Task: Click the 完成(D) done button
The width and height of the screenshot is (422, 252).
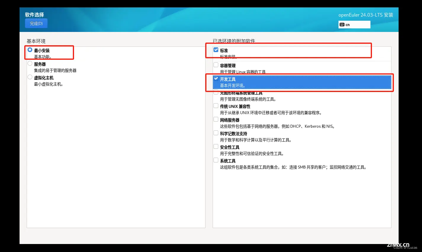Action: click(x=36, y=23)
